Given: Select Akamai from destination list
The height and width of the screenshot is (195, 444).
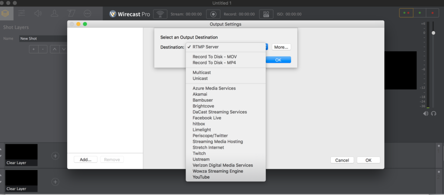Looking at the screenshot, I should coord(225,94).
